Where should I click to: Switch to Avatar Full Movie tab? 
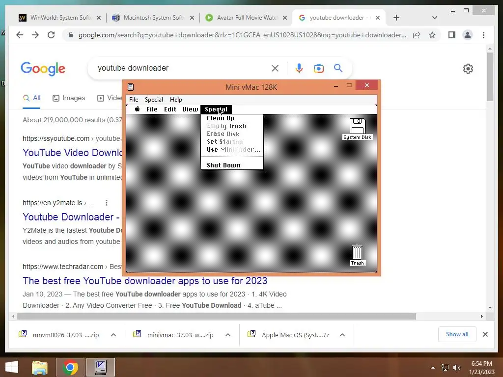point(247,18)
